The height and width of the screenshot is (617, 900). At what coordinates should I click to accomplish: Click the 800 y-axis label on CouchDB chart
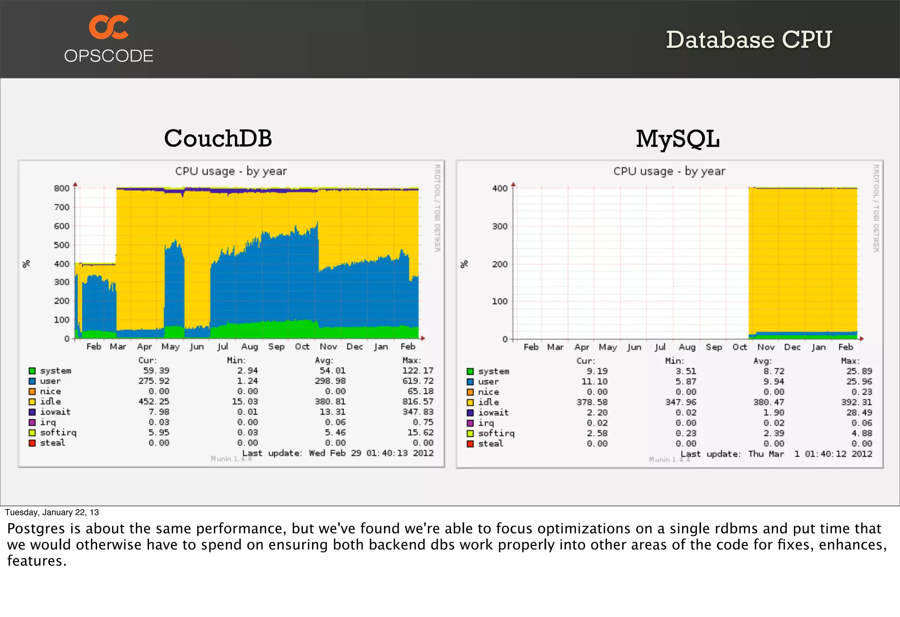[x=62, y=188]
